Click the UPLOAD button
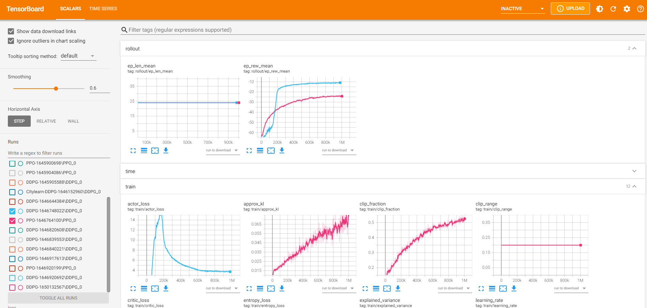The image size is (647, 308). pyautogui.click(x=570, y=9)
